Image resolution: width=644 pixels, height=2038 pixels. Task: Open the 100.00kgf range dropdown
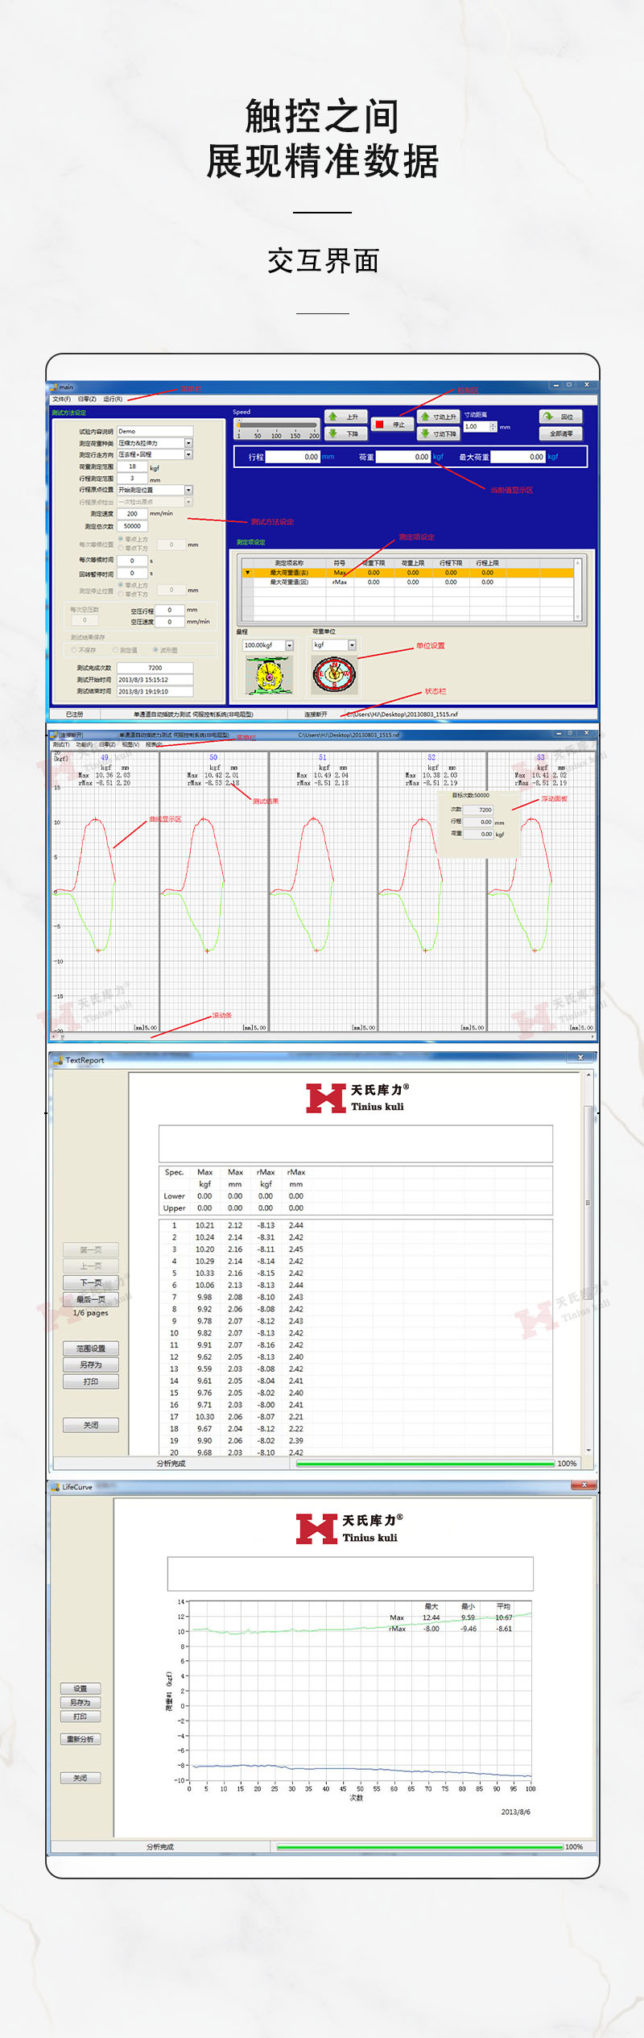tap(289, 645)
